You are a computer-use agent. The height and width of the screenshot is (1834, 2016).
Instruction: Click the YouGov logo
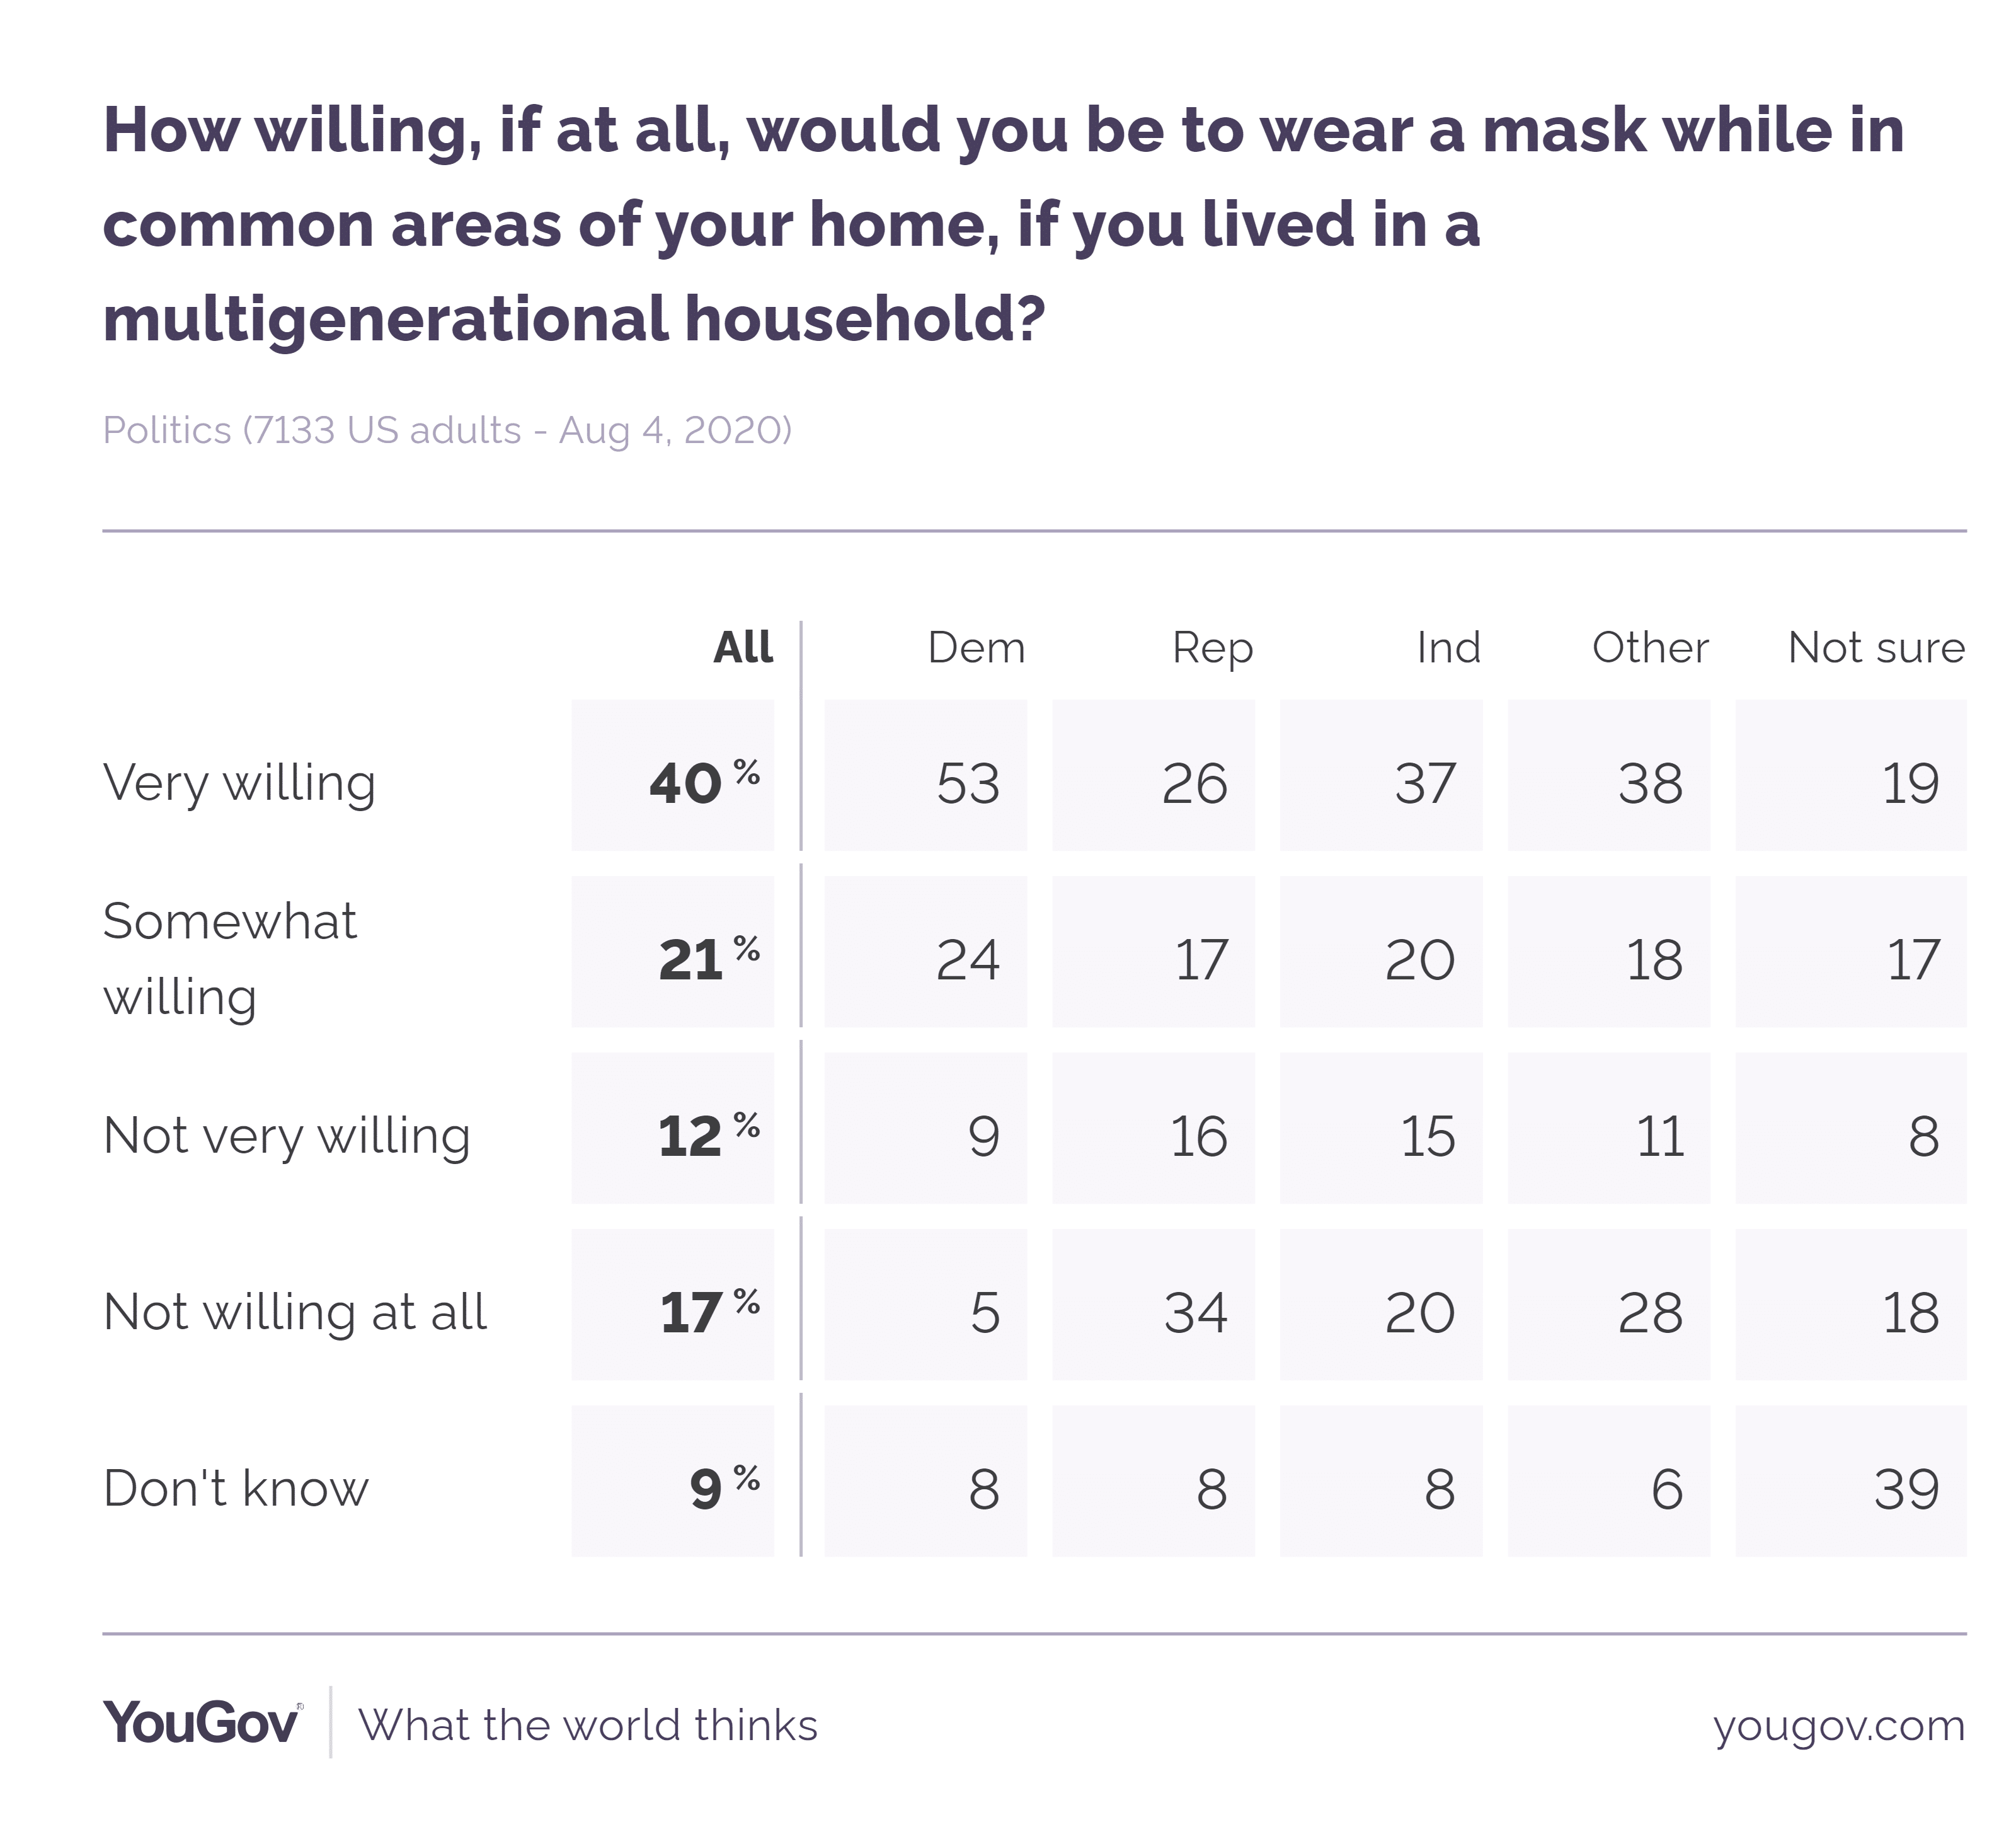(201, 1723)
